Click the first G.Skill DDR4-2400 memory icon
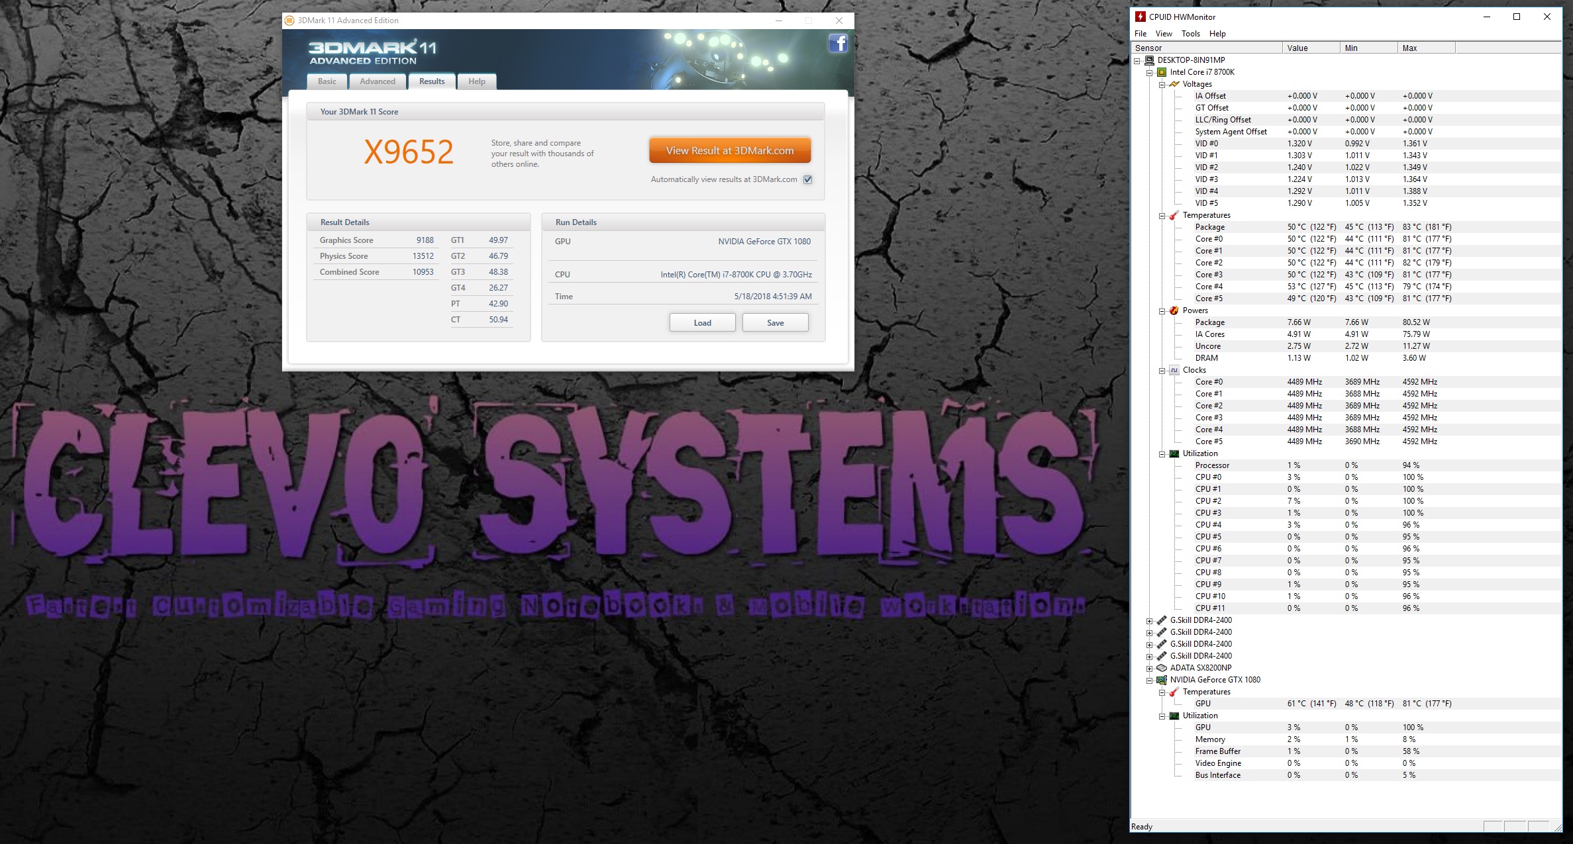This screenshot has width=1573, height=844. click(1162, 620)
